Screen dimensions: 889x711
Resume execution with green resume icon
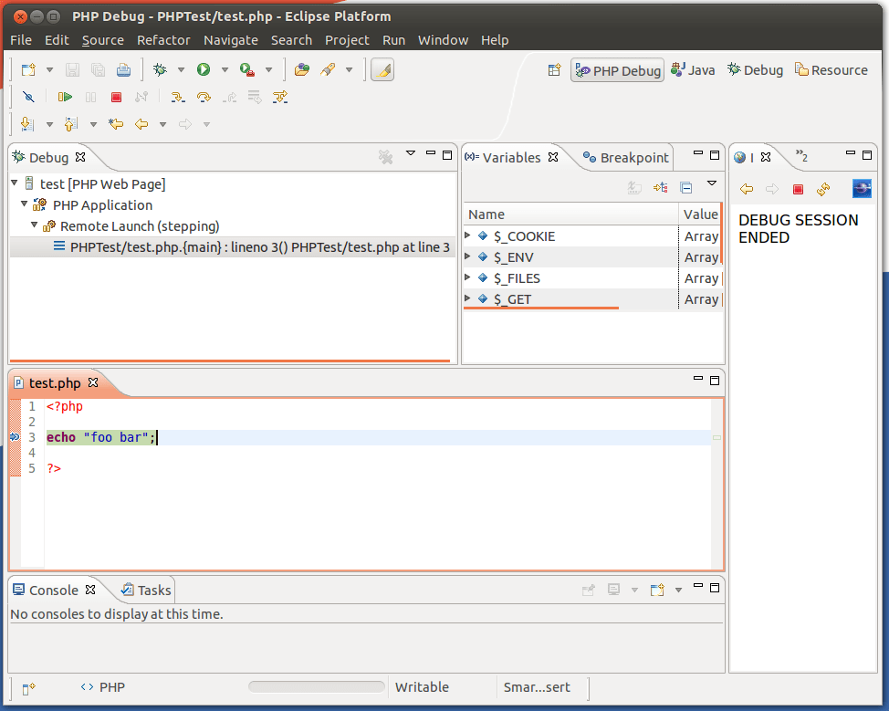tap(63, 97)
